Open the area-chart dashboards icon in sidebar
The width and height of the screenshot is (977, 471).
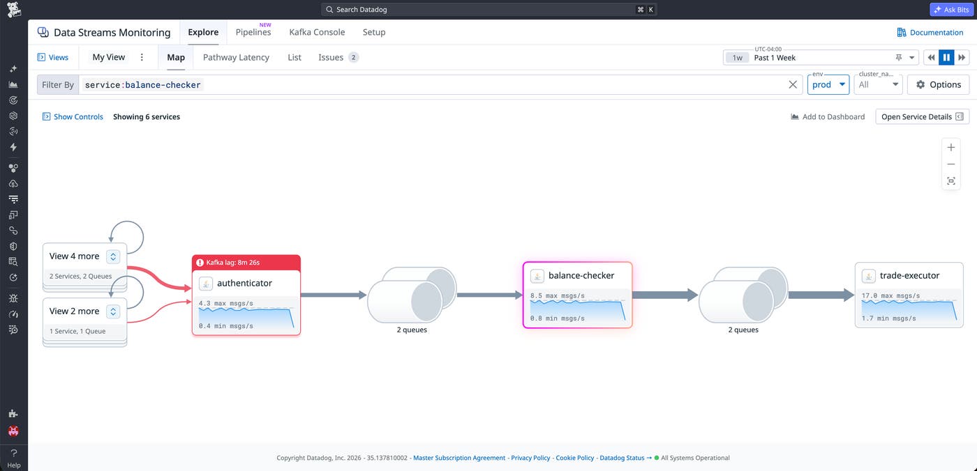click(13, 84)
